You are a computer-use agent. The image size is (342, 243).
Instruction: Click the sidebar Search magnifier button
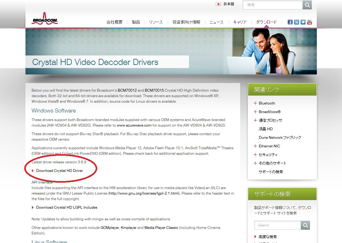coord(305,225)
